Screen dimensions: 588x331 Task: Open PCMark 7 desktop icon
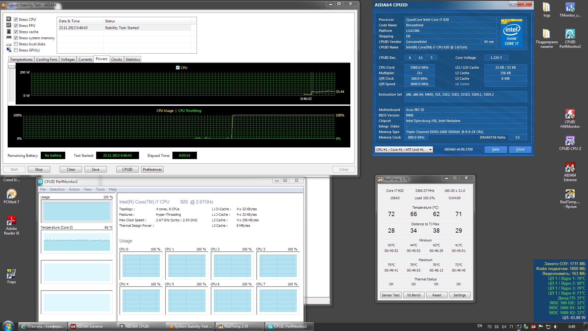[11, 194]
